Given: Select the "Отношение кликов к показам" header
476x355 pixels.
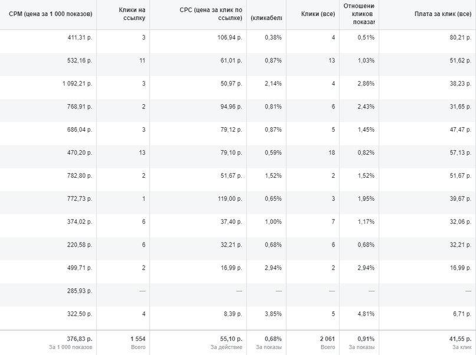Looking at the screenshot, I should coord(359,14).
